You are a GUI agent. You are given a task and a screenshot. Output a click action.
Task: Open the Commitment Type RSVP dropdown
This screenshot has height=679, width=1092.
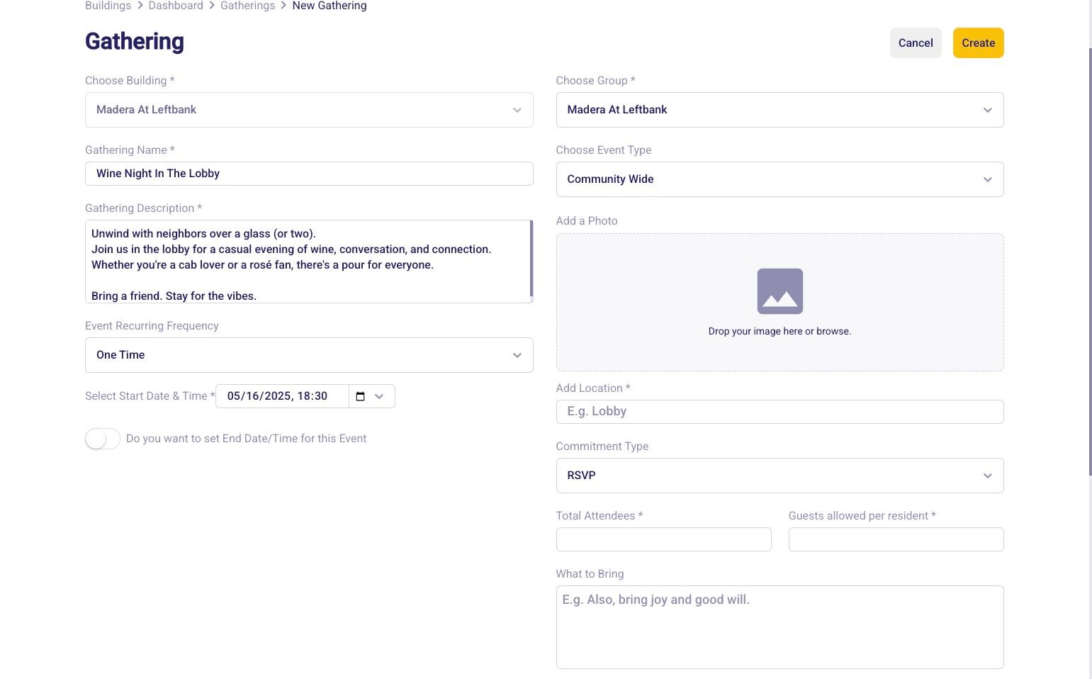(x=779, y=476)
